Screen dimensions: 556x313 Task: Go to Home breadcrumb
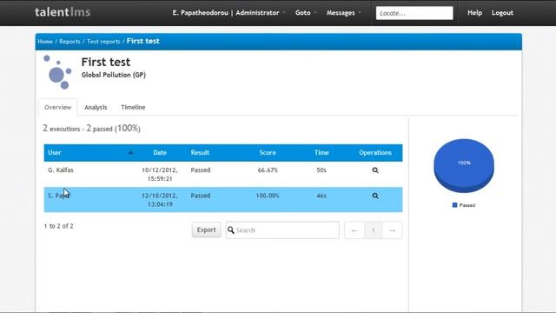point(45,42)
